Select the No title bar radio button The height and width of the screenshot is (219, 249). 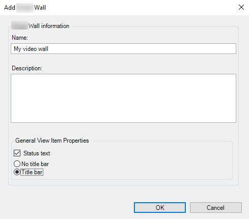pyautogui.click(x=17, y=164)
